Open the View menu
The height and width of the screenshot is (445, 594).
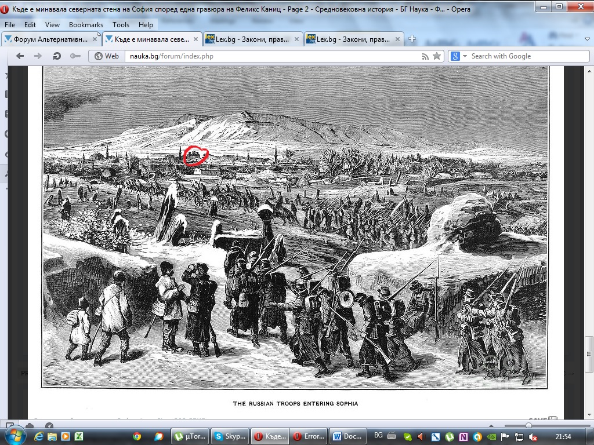(x=52, y=24)
